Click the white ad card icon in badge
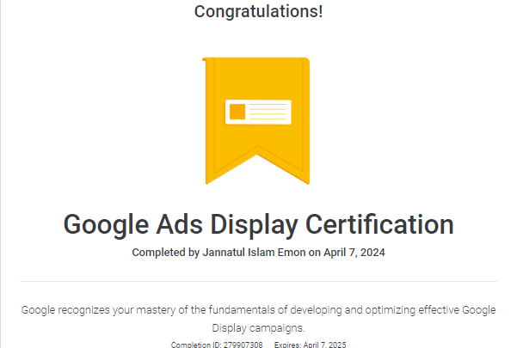Screen dimensions: 517x348 tap(258, 112)
